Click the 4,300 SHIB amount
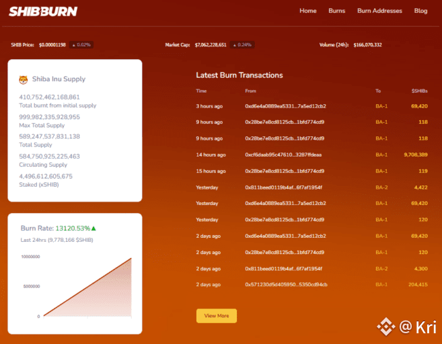Viewport: 442px width, 344px height. pos(421,269)
